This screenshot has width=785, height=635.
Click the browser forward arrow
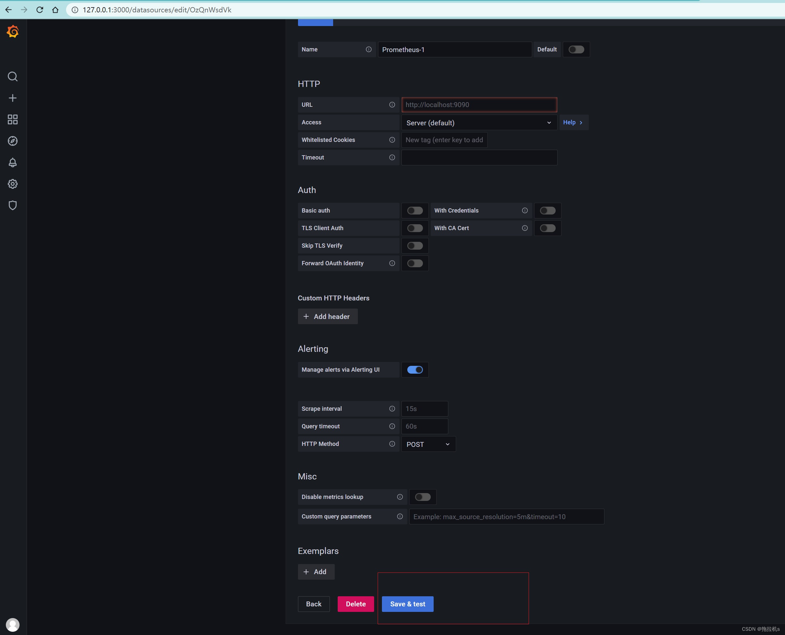click(24, 10)
